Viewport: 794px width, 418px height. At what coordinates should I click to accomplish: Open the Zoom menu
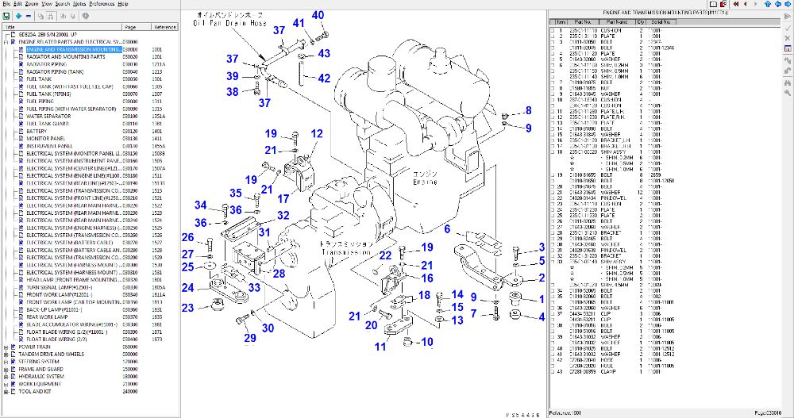point(32,3)
